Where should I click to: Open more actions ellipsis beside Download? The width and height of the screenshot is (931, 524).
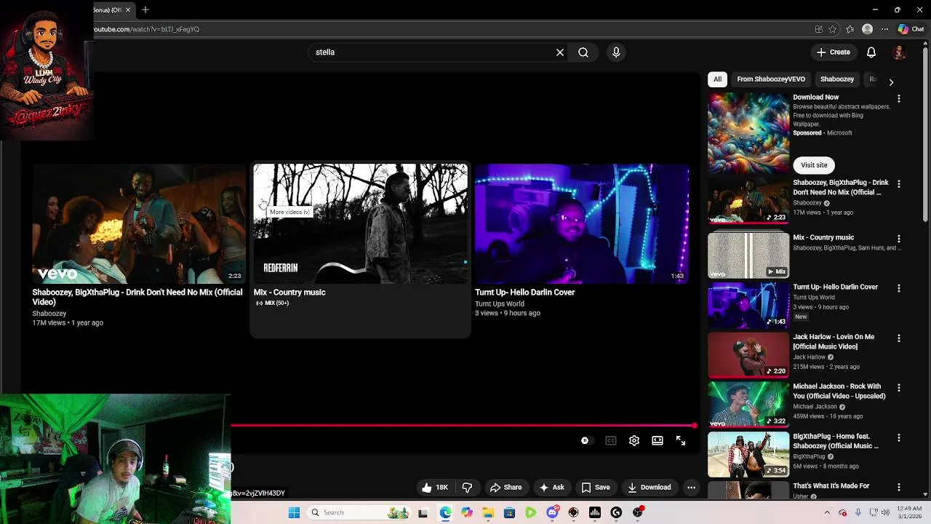(x=692, y=488)
